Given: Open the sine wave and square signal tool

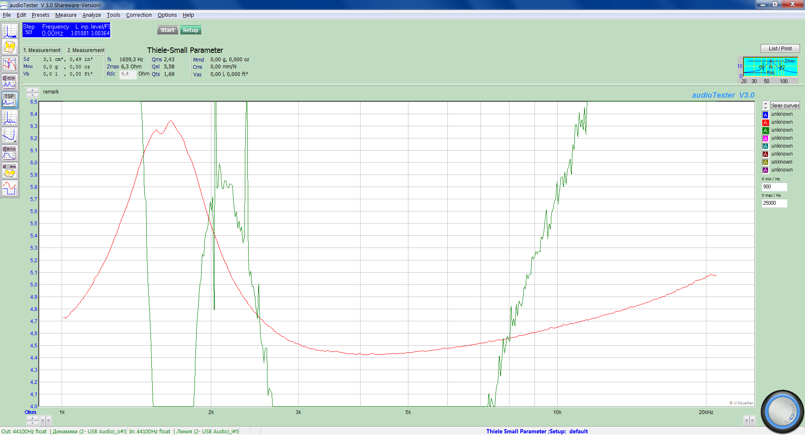Looking at the screenshot, I should coord(9,188).
